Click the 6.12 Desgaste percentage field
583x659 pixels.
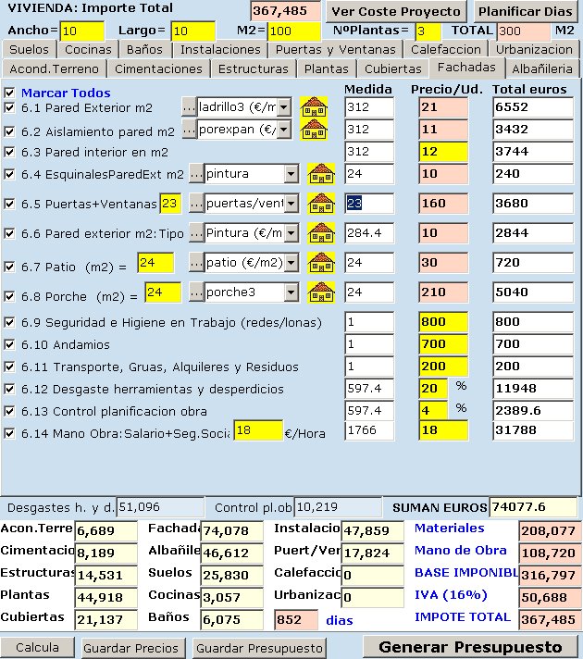click(433, 388)
